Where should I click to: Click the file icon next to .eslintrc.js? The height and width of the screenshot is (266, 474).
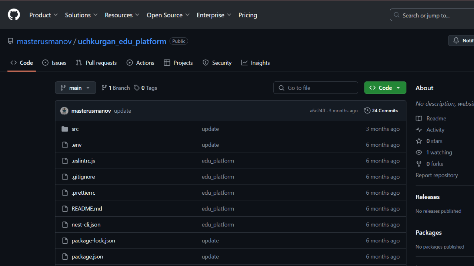point(65,161)
